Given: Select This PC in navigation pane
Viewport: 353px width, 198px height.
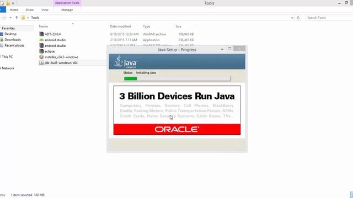Looking at the screenshot, I should point(7,57).
